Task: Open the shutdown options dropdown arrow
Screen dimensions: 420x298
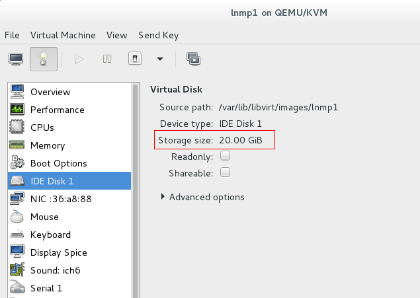Action: pos(160,59)
